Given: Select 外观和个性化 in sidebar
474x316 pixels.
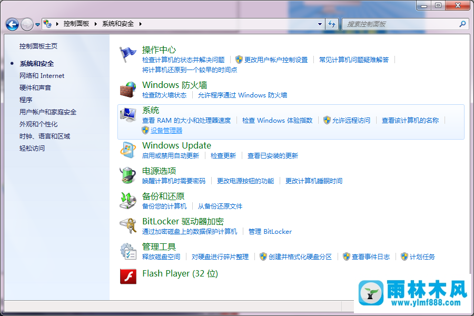Looking at the screenshot, I should [38, 124].
